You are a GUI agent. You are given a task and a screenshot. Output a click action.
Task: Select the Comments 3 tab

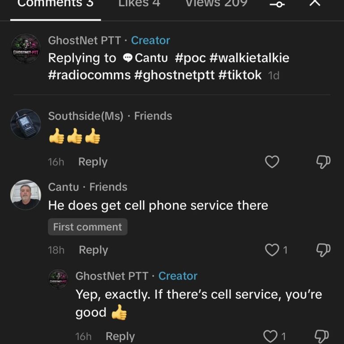(55, 4)
